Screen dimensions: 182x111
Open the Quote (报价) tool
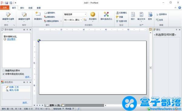tap(133, 16)
